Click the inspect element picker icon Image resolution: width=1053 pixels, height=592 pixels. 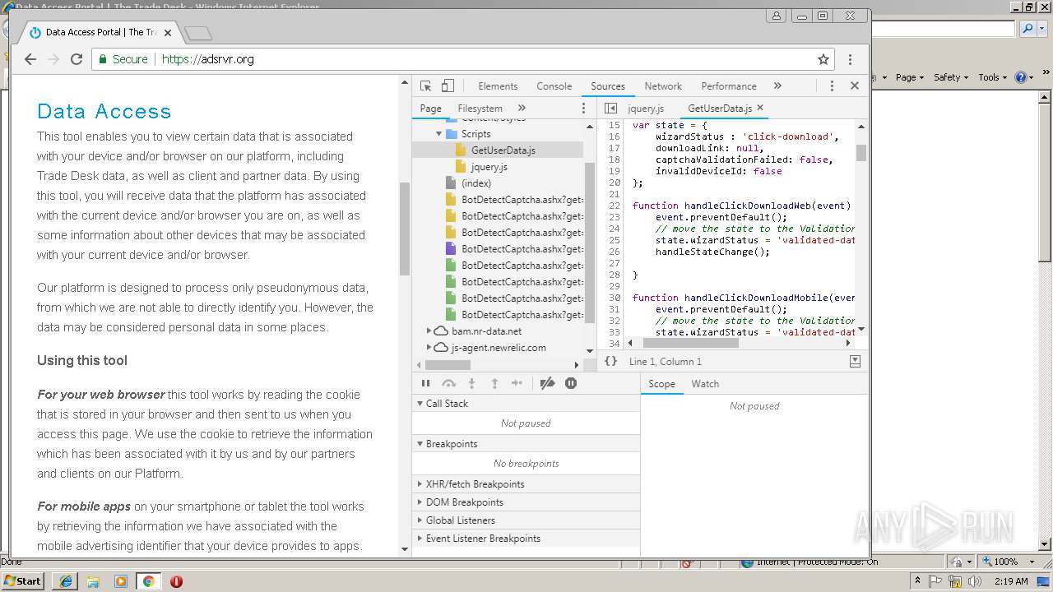(425, 86)
